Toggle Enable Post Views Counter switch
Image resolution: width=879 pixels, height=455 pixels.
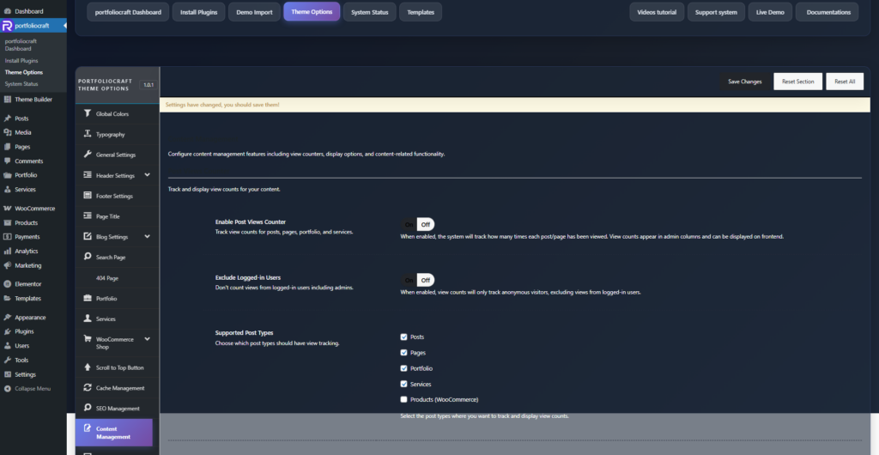[418, 225]
